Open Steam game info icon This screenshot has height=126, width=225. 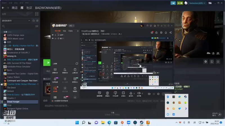212,62
